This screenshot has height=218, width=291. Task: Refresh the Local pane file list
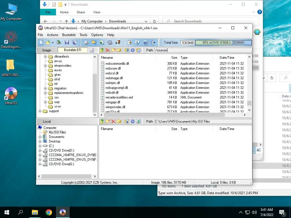click(x=138, y=121)
